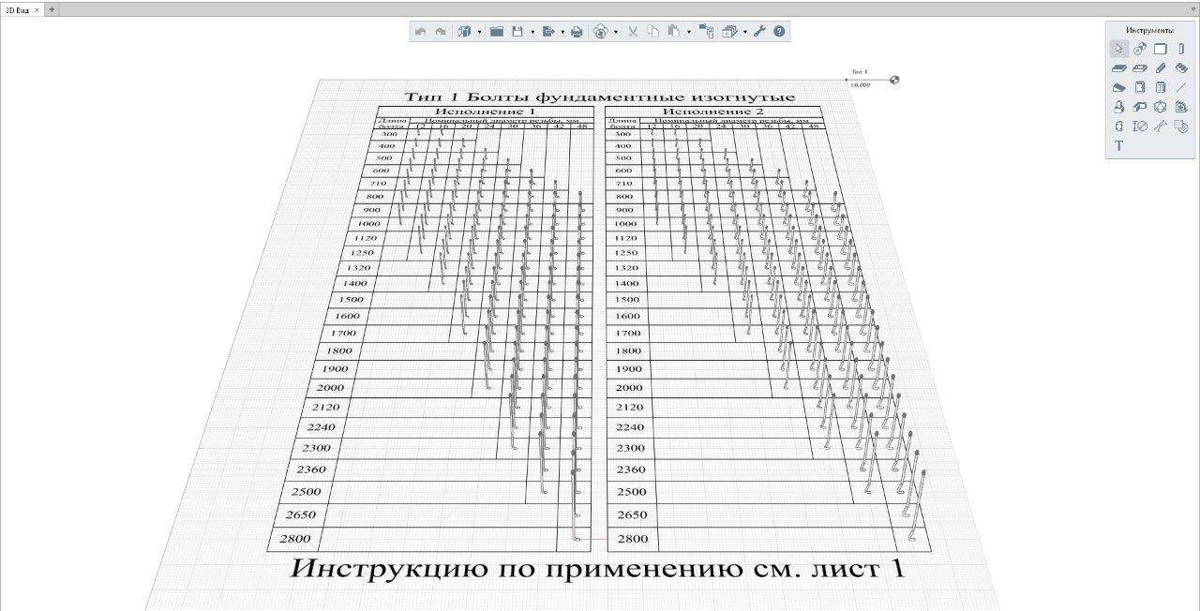
Task: Open the export dropdown next to export icon
Action: [x=562, y=31]
